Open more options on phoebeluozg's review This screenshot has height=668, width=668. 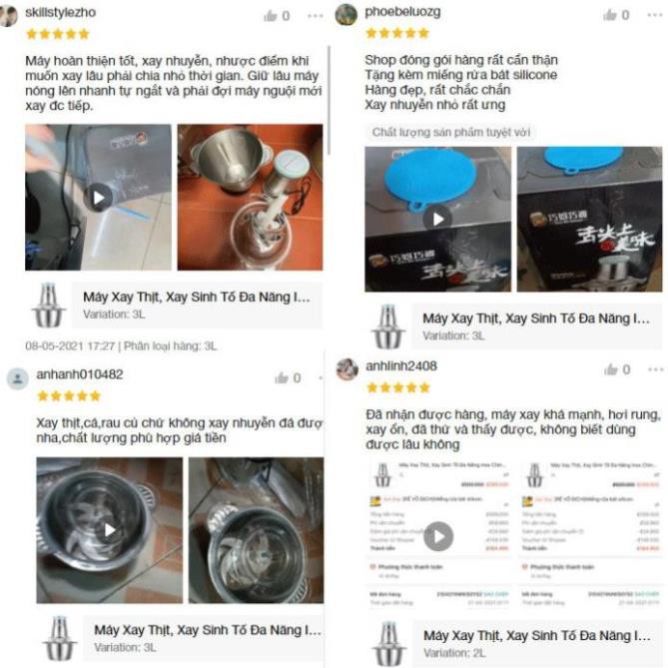coord(655,15)
